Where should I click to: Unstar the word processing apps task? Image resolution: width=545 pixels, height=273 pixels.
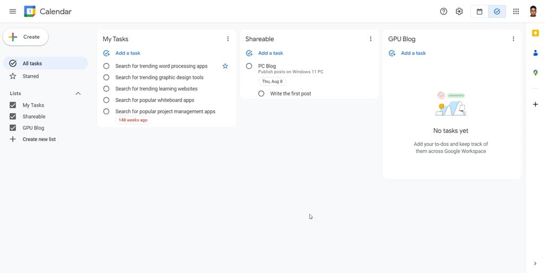(225, 66)
